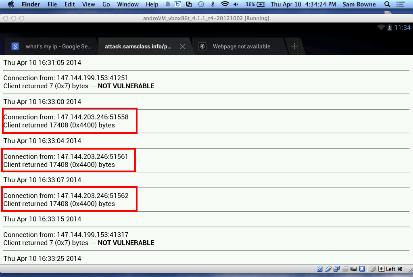Open the Apple menu
This screenshot has height=277, width=413.
[x=11, y=4]
